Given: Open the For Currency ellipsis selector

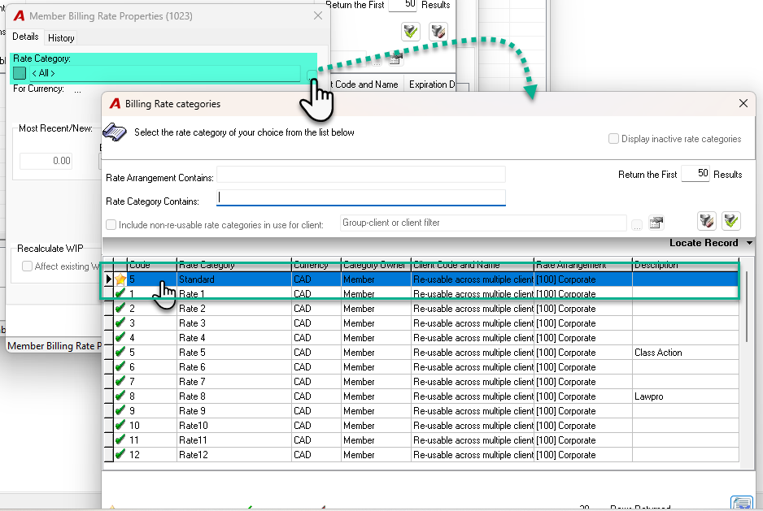Looking at the screenshot, I should (x=78, y=89).
